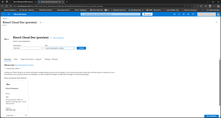
Task: Open Other favourites folder
Action: click(213, 10)
